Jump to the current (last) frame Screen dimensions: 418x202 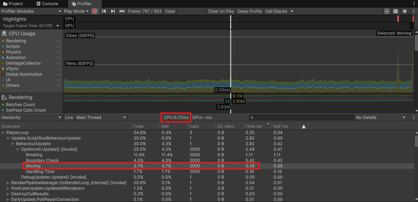point(122,11)
